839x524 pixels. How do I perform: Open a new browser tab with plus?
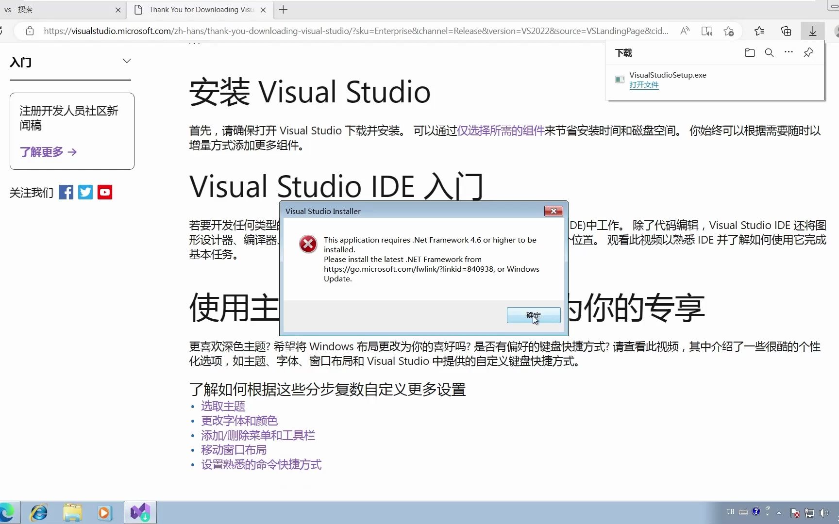pos(284,9)
